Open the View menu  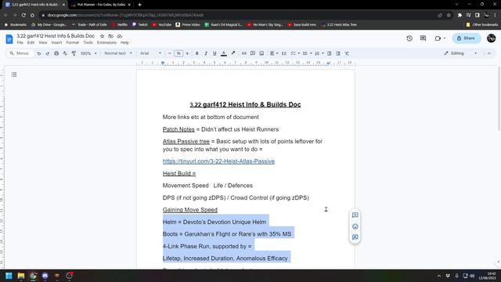(x=43, y=42)
